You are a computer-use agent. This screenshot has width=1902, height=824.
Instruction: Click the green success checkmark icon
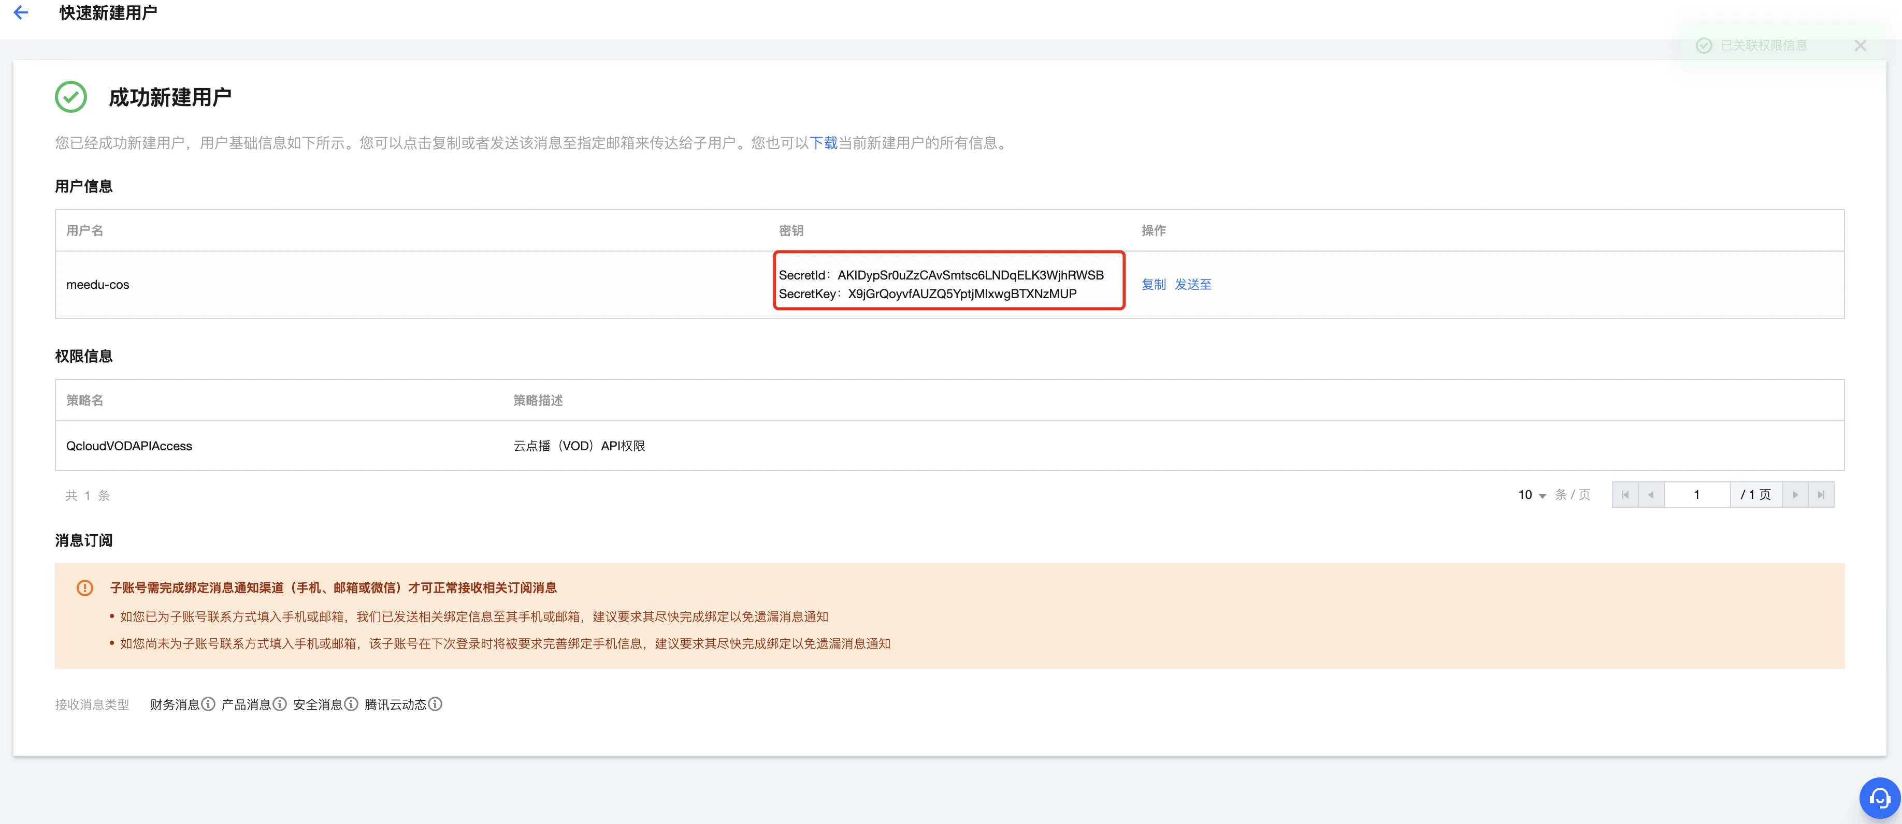point(71,97)
